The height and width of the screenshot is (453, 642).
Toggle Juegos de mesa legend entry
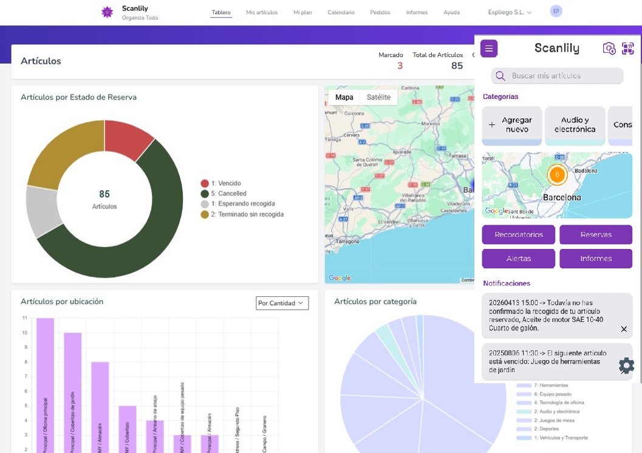point(545,420)
